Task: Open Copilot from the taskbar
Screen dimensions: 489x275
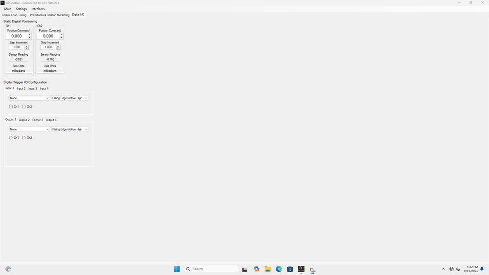Action: 256,269
